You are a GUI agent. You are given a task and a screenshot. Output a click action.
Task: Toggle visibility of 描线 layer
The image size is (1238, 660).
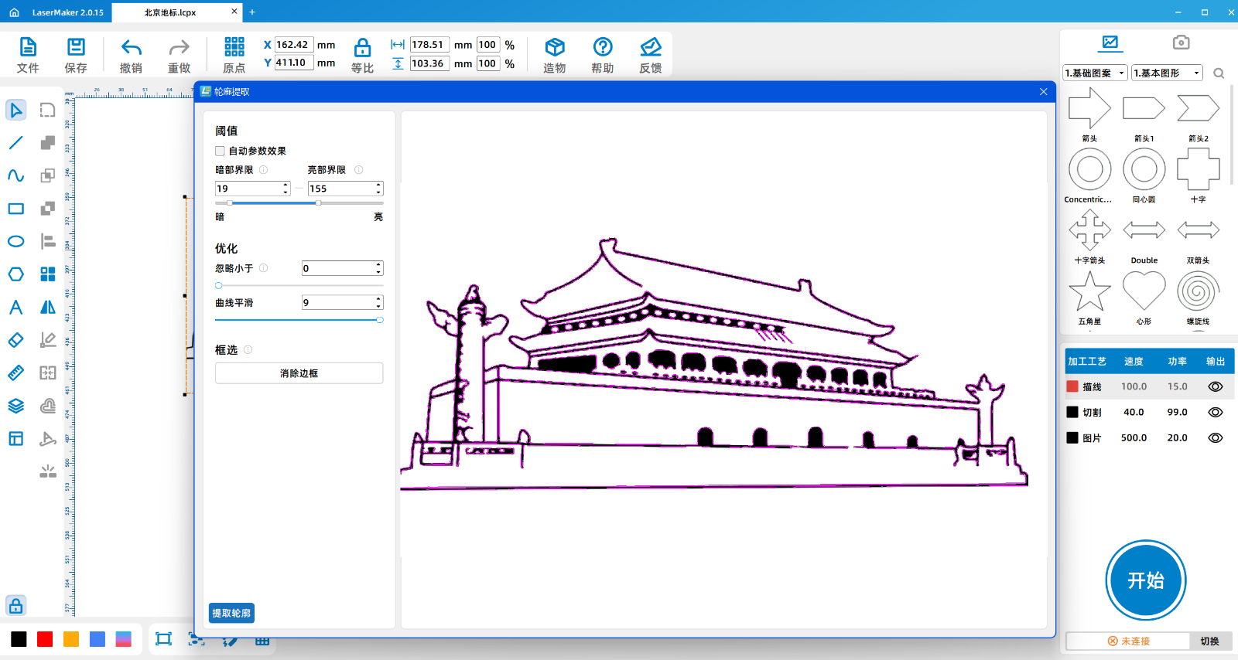coord(1215,386)
